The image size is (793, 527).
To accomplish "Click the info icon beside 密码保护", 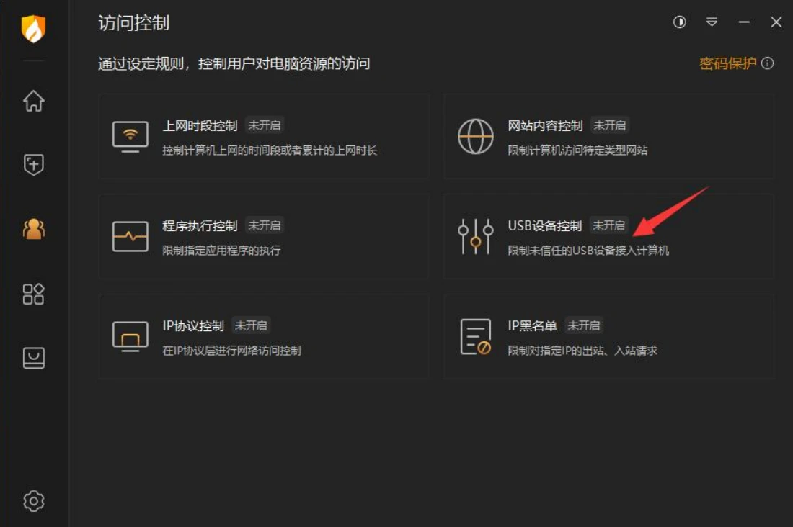I will point(767,63).
